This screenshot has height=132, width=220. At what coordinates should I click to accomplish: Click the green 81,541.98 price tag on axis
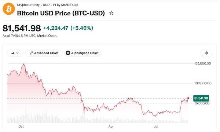coord(201,98)
